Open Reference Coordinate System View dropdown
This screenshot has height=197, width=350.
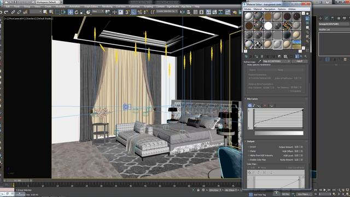click(97, 11)
